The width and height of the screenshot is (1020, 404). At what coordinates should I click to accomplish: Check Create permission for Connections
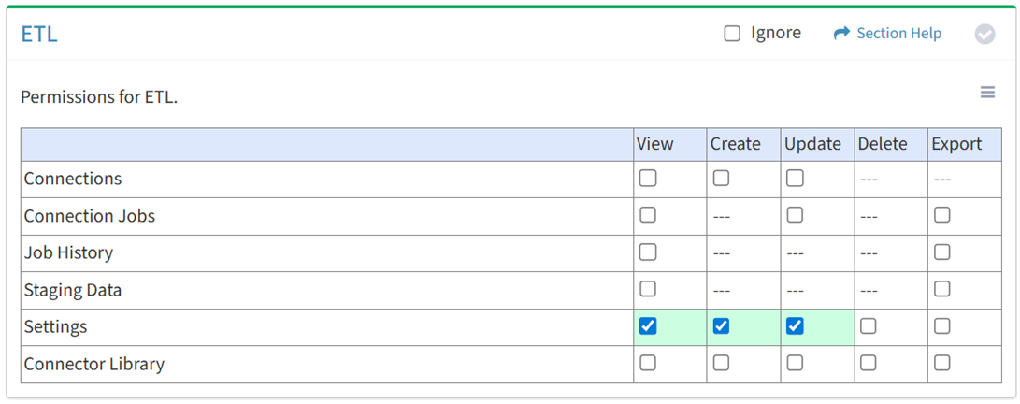click(721, 179)
